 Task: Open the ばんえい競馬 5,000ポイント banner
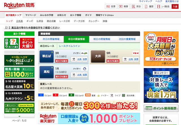tap(20, 108)
